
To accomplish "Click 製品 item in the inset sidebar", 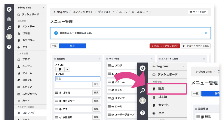I will click(x=167, y=89).
